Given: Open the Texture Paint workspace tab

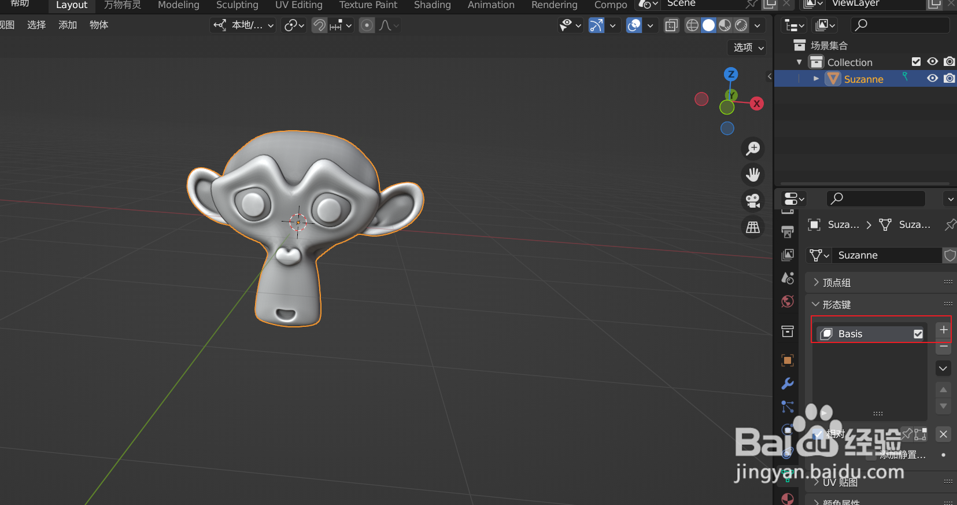Looking at the screenshot, I should click(368, 5).
